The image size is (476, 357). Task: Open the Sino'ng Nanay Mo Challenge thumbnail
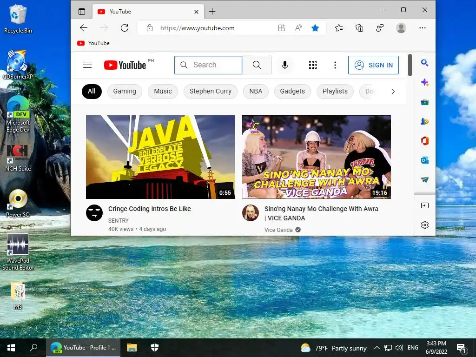(x=316, y=157)
